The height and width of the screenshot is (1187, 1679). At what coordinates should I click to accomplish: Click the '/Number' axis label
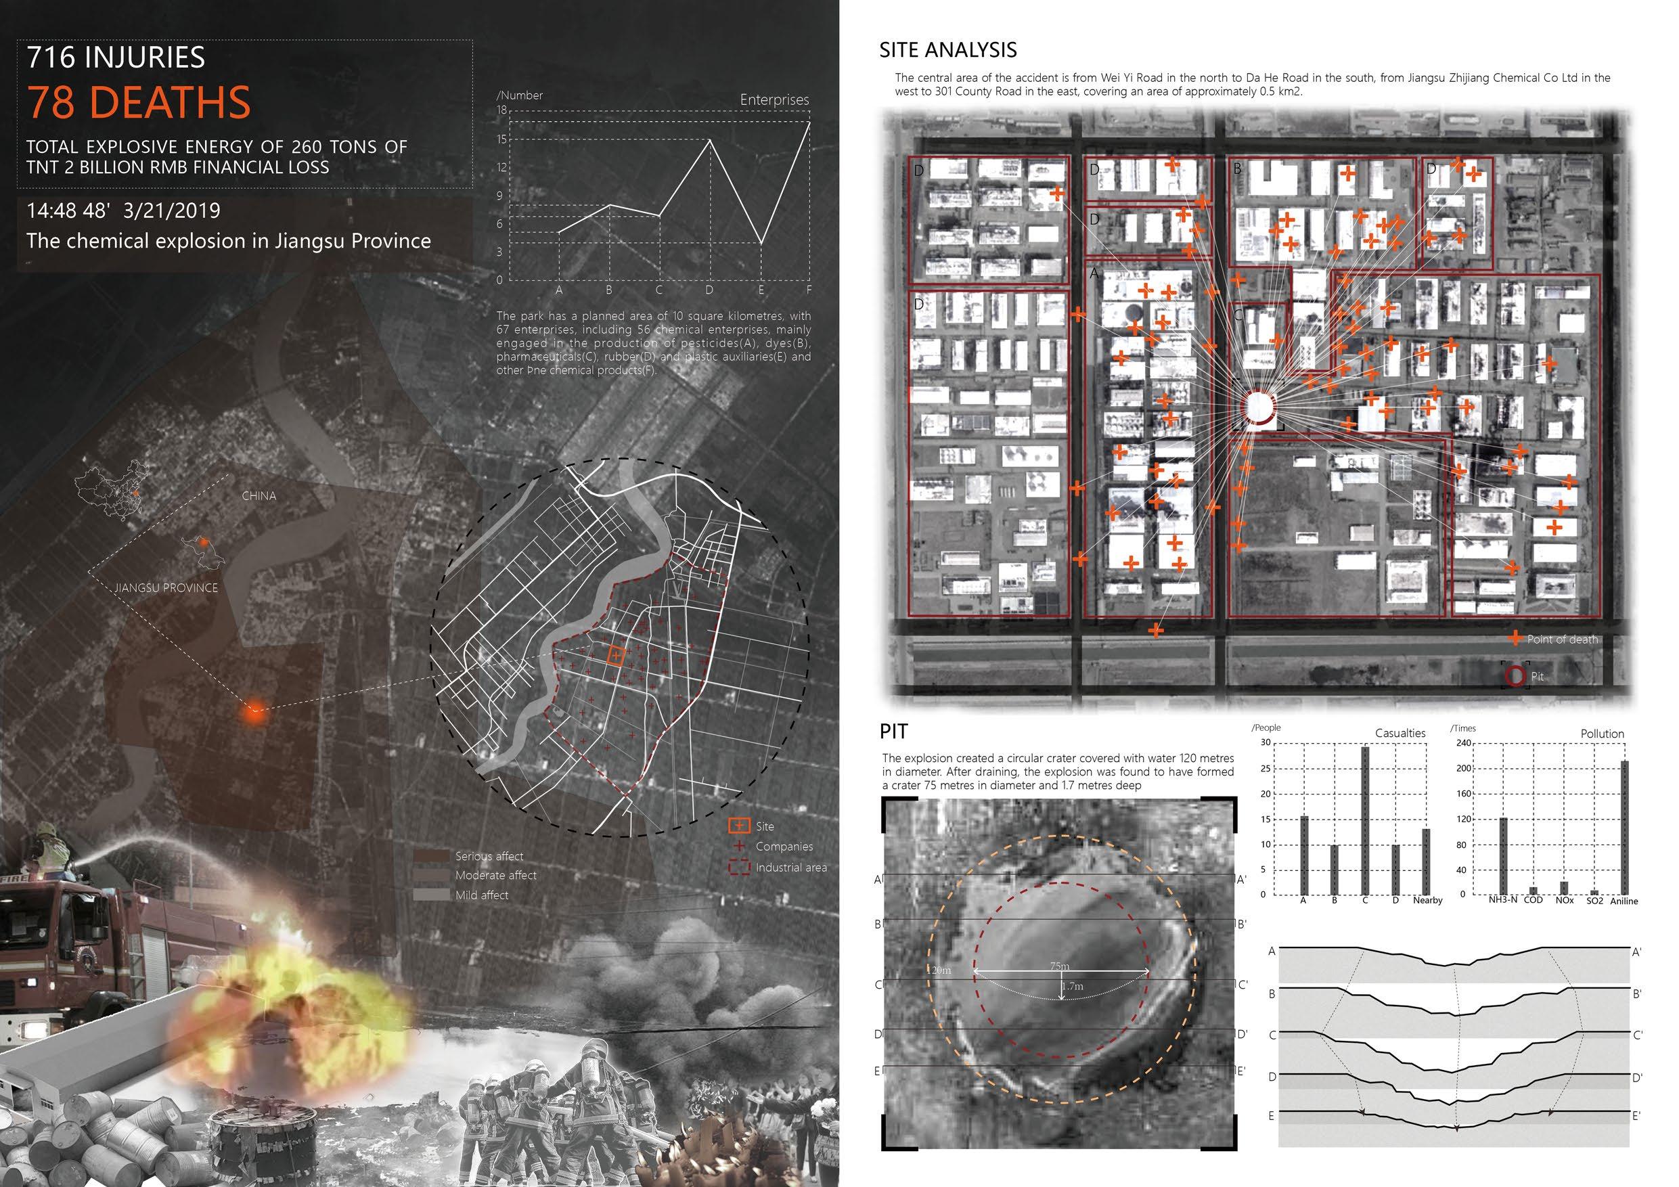click(x=520, y=95)
